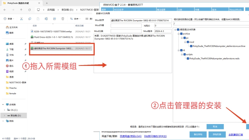The image size is (249, 140).
Task: Click the Copy icon in Explorer toolbar
Action: (29, 19)
